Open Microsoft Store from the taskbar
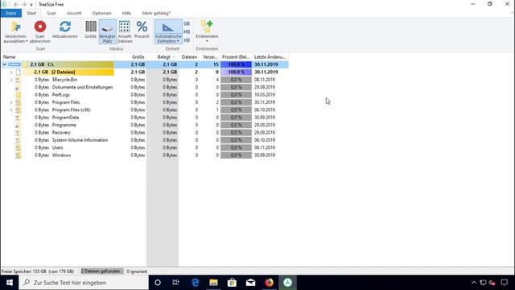Image resolution: width=515 pixels, height=290 pixels. click(232, 283)
